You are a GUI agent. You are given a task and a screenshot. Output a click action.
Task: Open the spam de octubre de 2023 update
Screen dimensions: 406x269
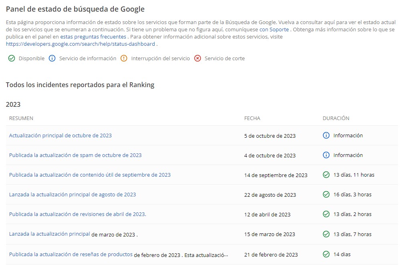pyautogui.click(x=75, y=155)
